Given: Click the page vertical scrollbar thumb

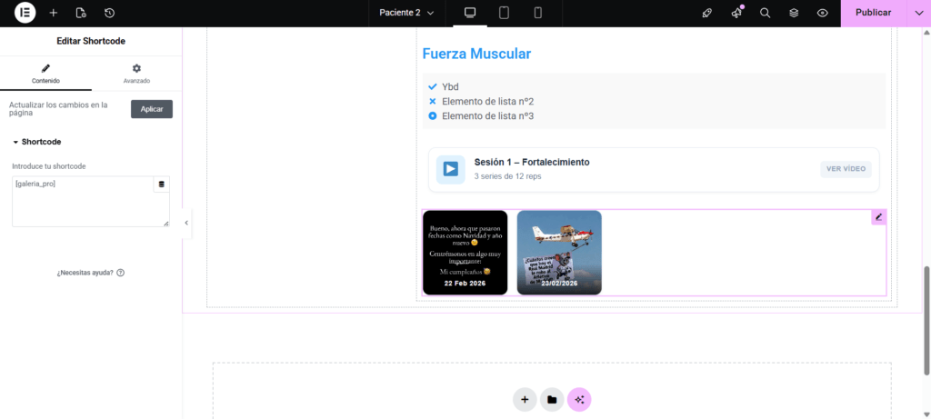Looking at the screenshot, I should [926, 321].
